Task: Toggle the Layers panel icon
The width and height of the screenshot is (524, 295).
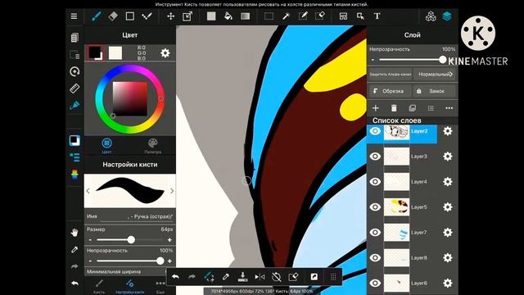Action: click(447, 16)
